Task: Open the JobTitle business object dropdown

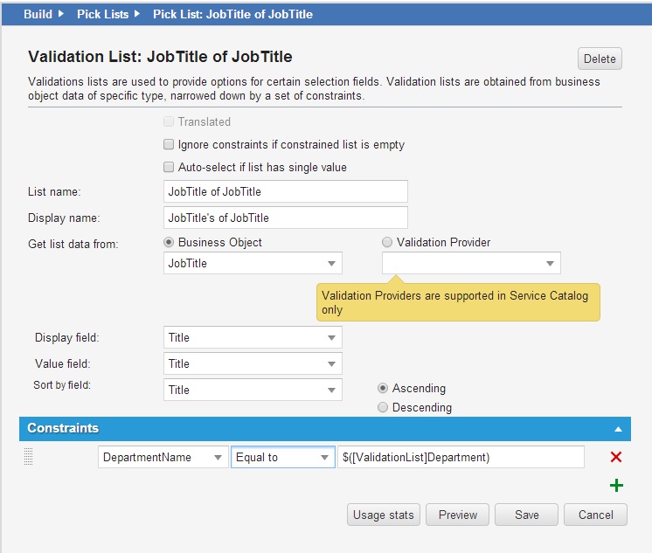Action: (x=253, y=263)
